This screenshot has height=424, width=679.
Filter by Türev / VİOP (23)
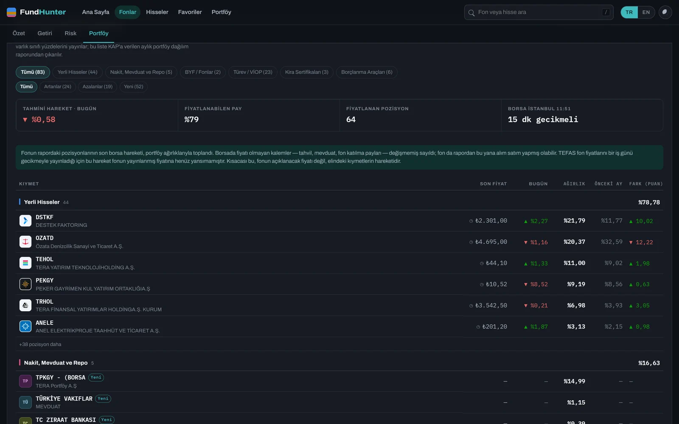253,72
